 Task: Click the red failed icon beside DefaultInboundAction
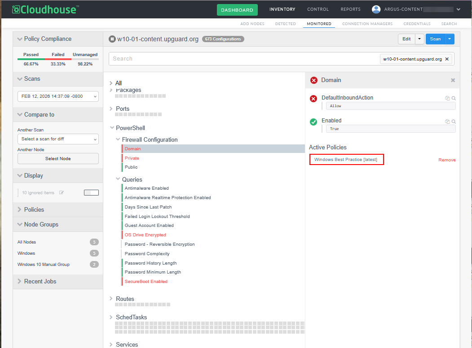click(x=313, y=99)
